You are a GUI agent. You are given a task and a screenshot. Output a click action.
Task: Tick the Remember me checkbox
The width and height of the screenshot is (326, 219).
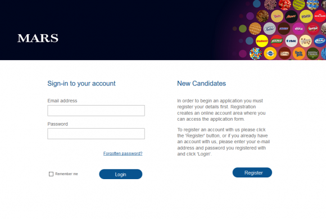tap(51, 174)
